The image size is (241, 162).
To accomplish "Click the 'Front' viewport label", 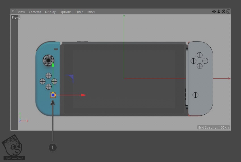I will point(16,18).
